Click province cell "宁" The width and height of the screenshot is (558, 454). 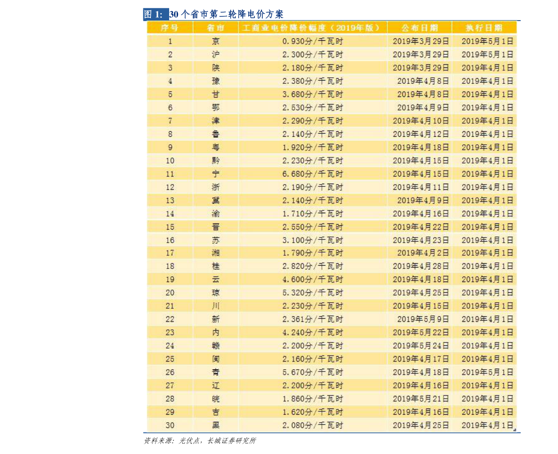click(x=216, y=174)
